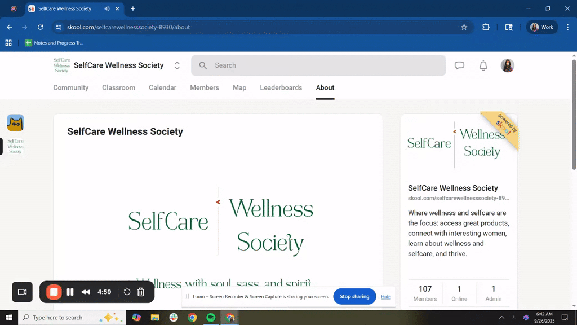This screenshot has width=577, height=325.
Task: Select the About tab
Action: click(325, 87)
